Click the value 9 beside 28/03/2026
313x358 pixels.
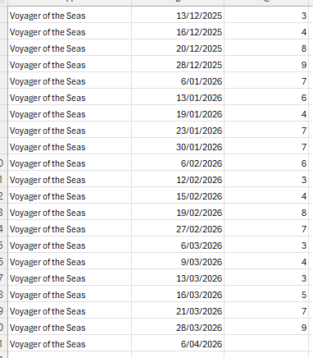(x=266, y=327)
